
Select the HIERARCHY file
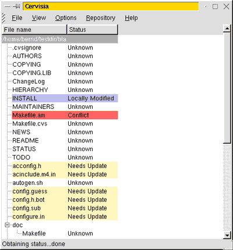click(x=30, y=90)
